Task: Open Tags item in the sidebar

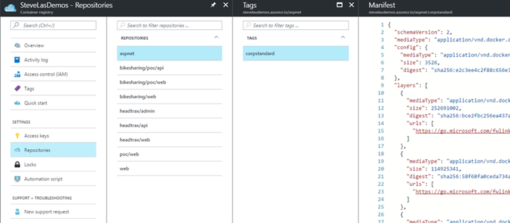Action: 53,89
